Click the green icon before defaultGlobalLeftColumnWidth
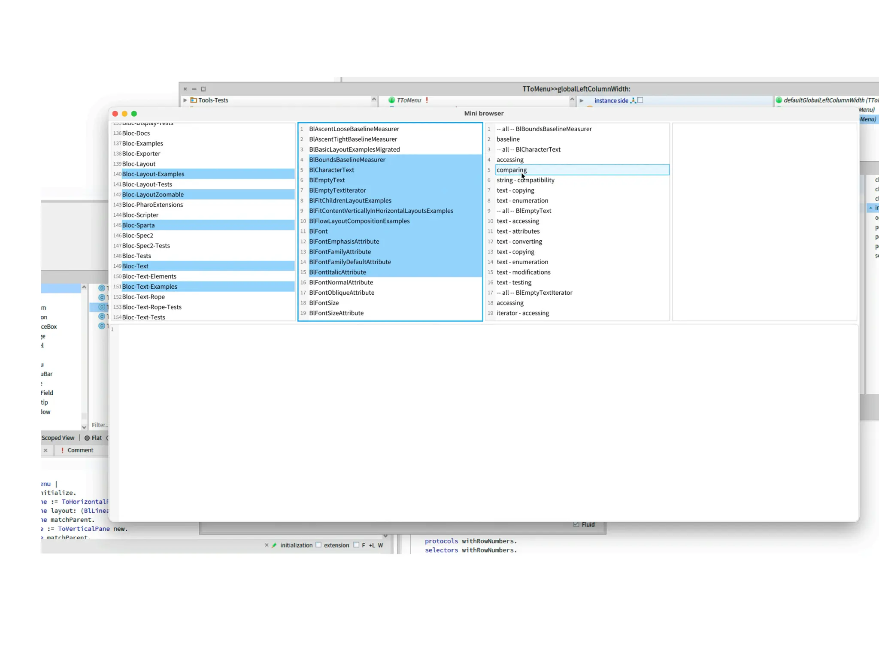The image size is (879, 659). [x=779, y=100]
